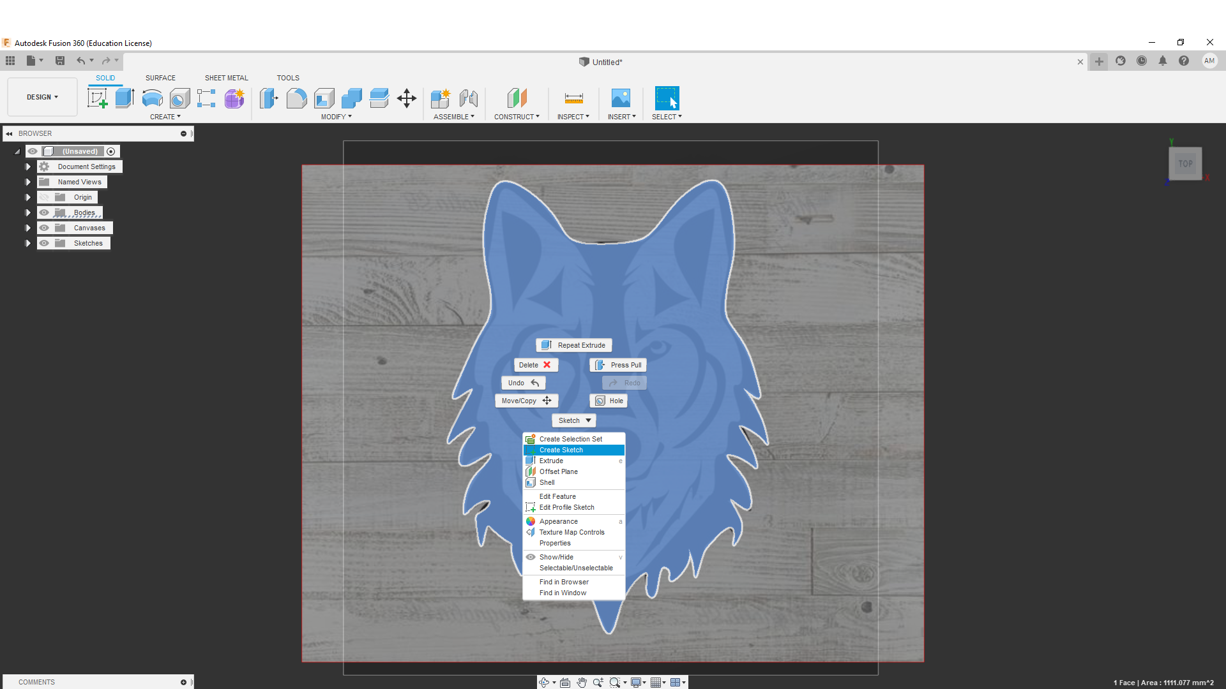Open the MODIFY dropdown menu
This screenshot has height=689, width=1226.
click(x=336, y=117)
